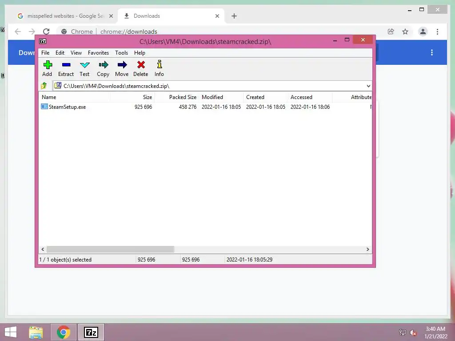Click horizontal scrollbar right arrow
The height and width of the screenshot is (341, 455).
[x=368, y=250]
